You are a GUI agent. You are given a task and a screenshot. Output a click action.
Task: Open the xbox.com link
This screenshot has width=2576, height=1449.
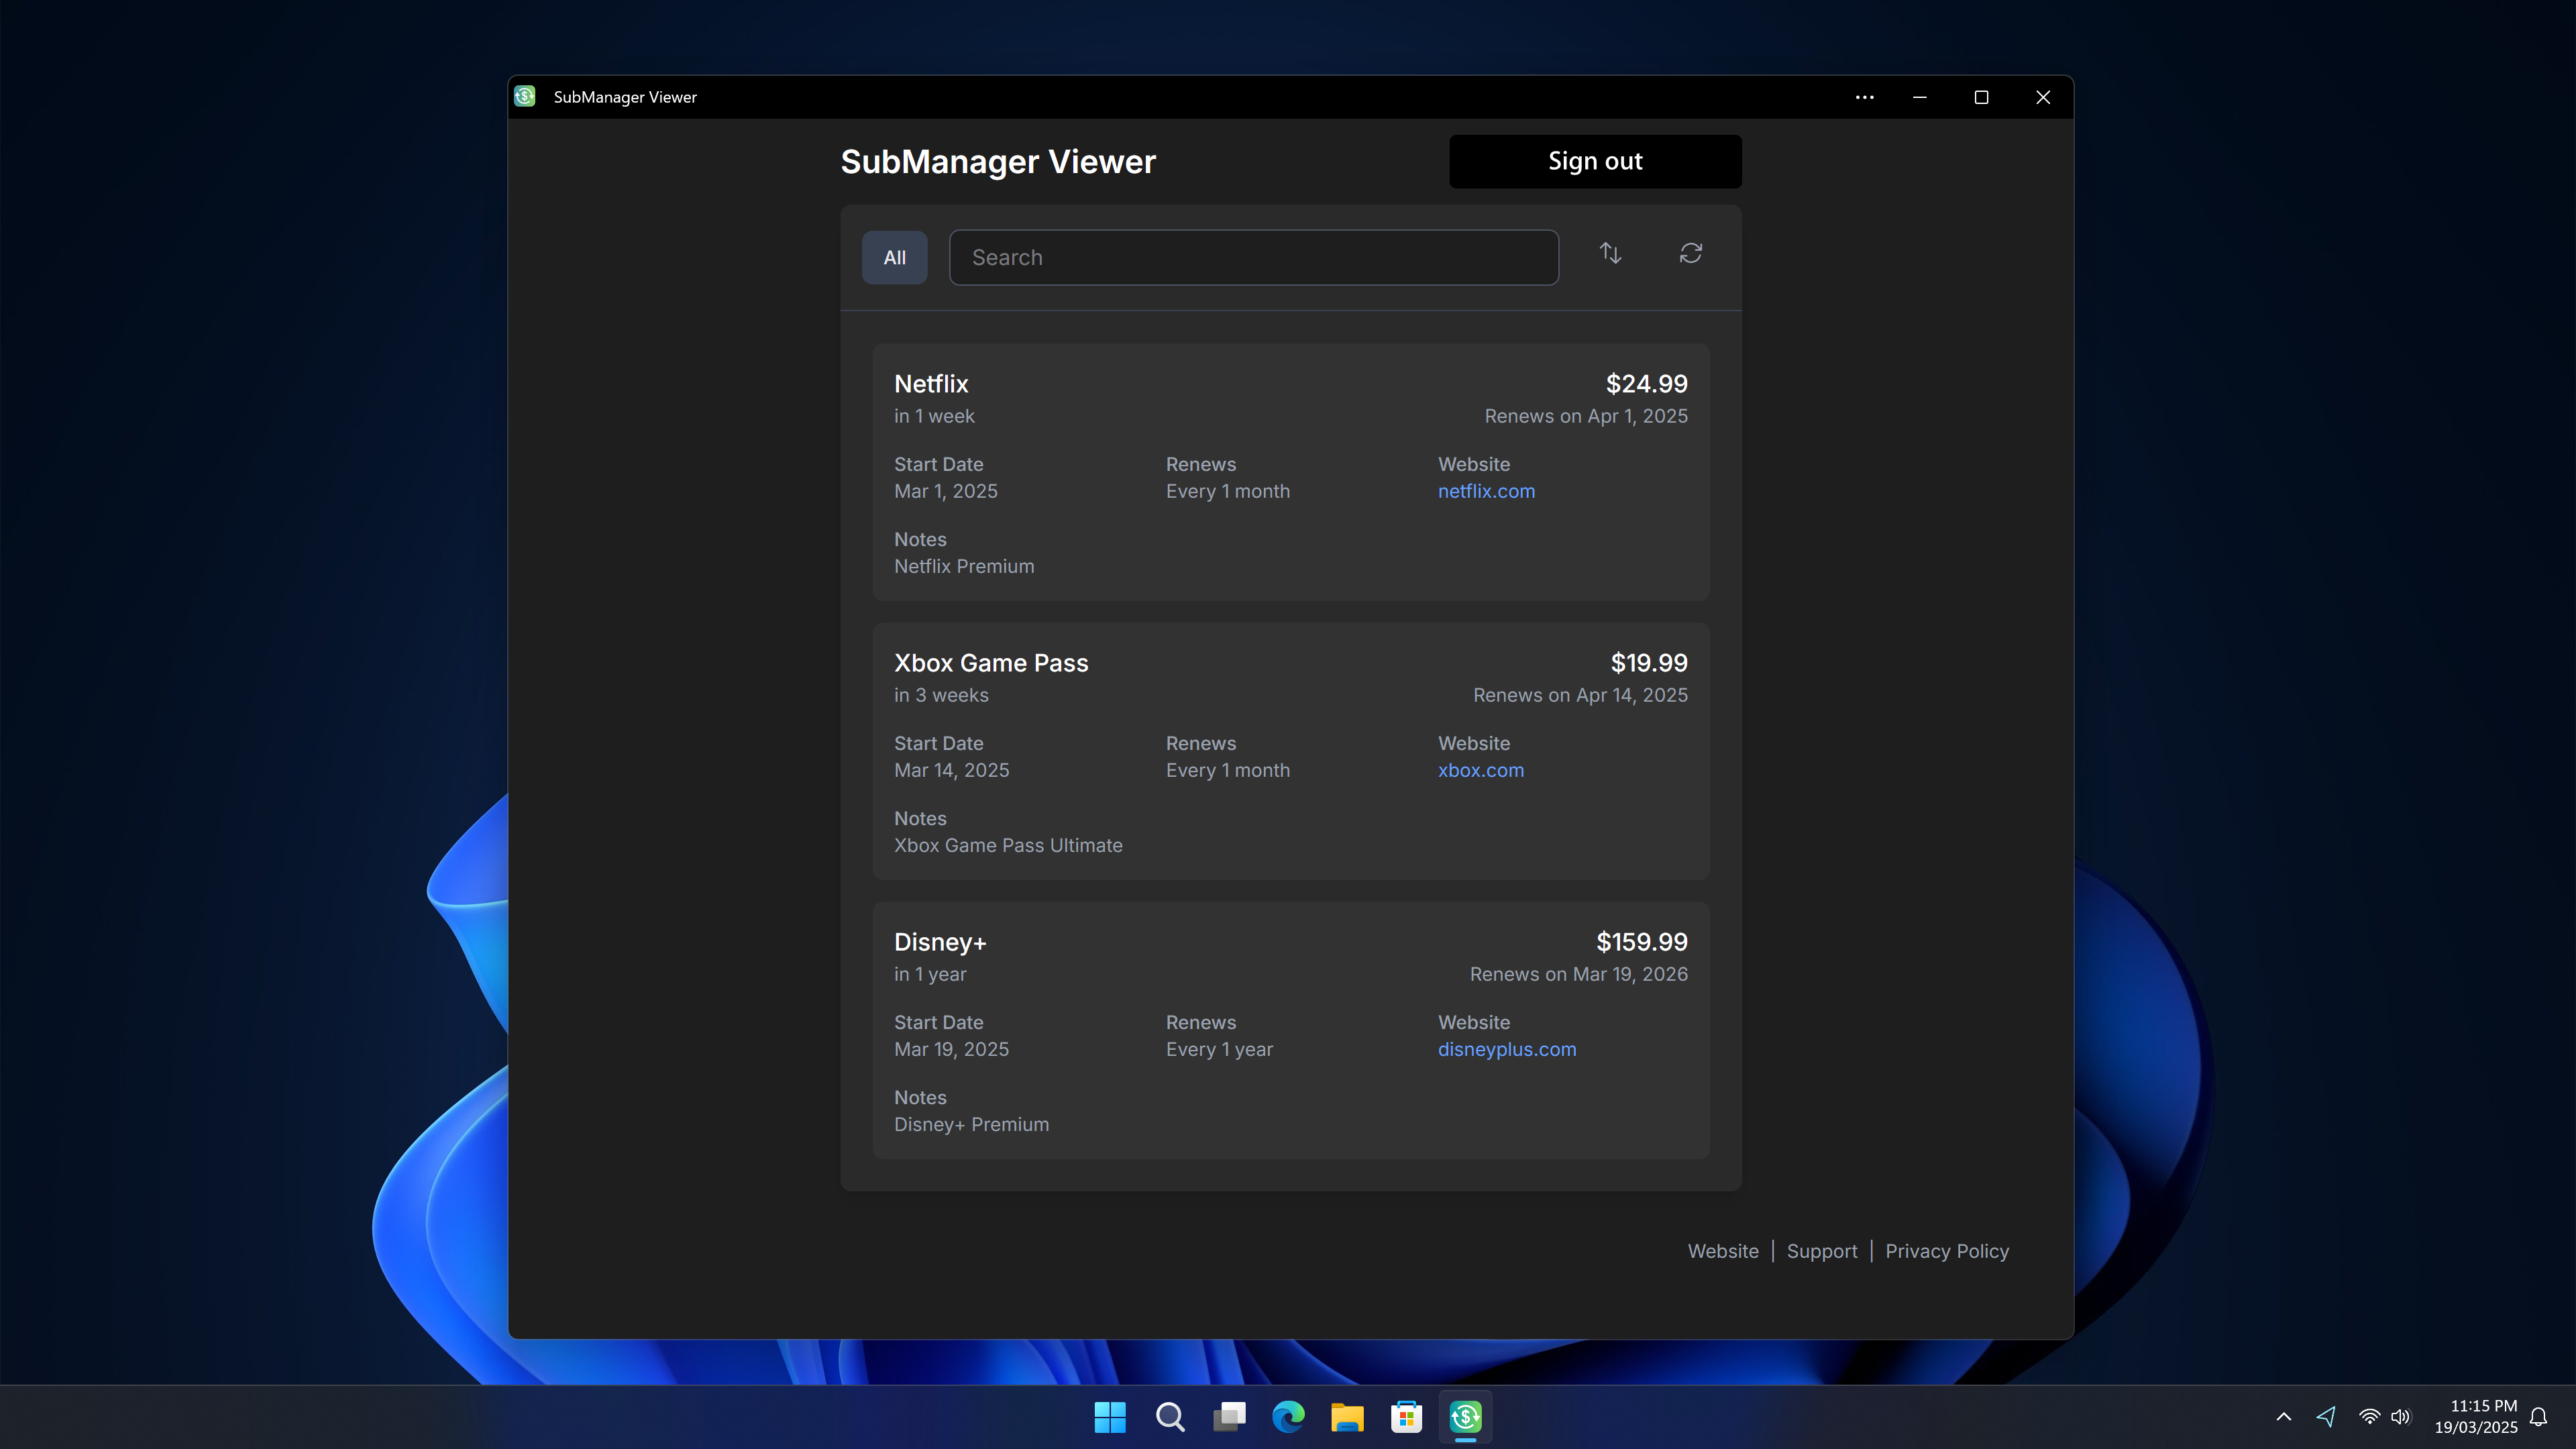tap(1480, 770)
